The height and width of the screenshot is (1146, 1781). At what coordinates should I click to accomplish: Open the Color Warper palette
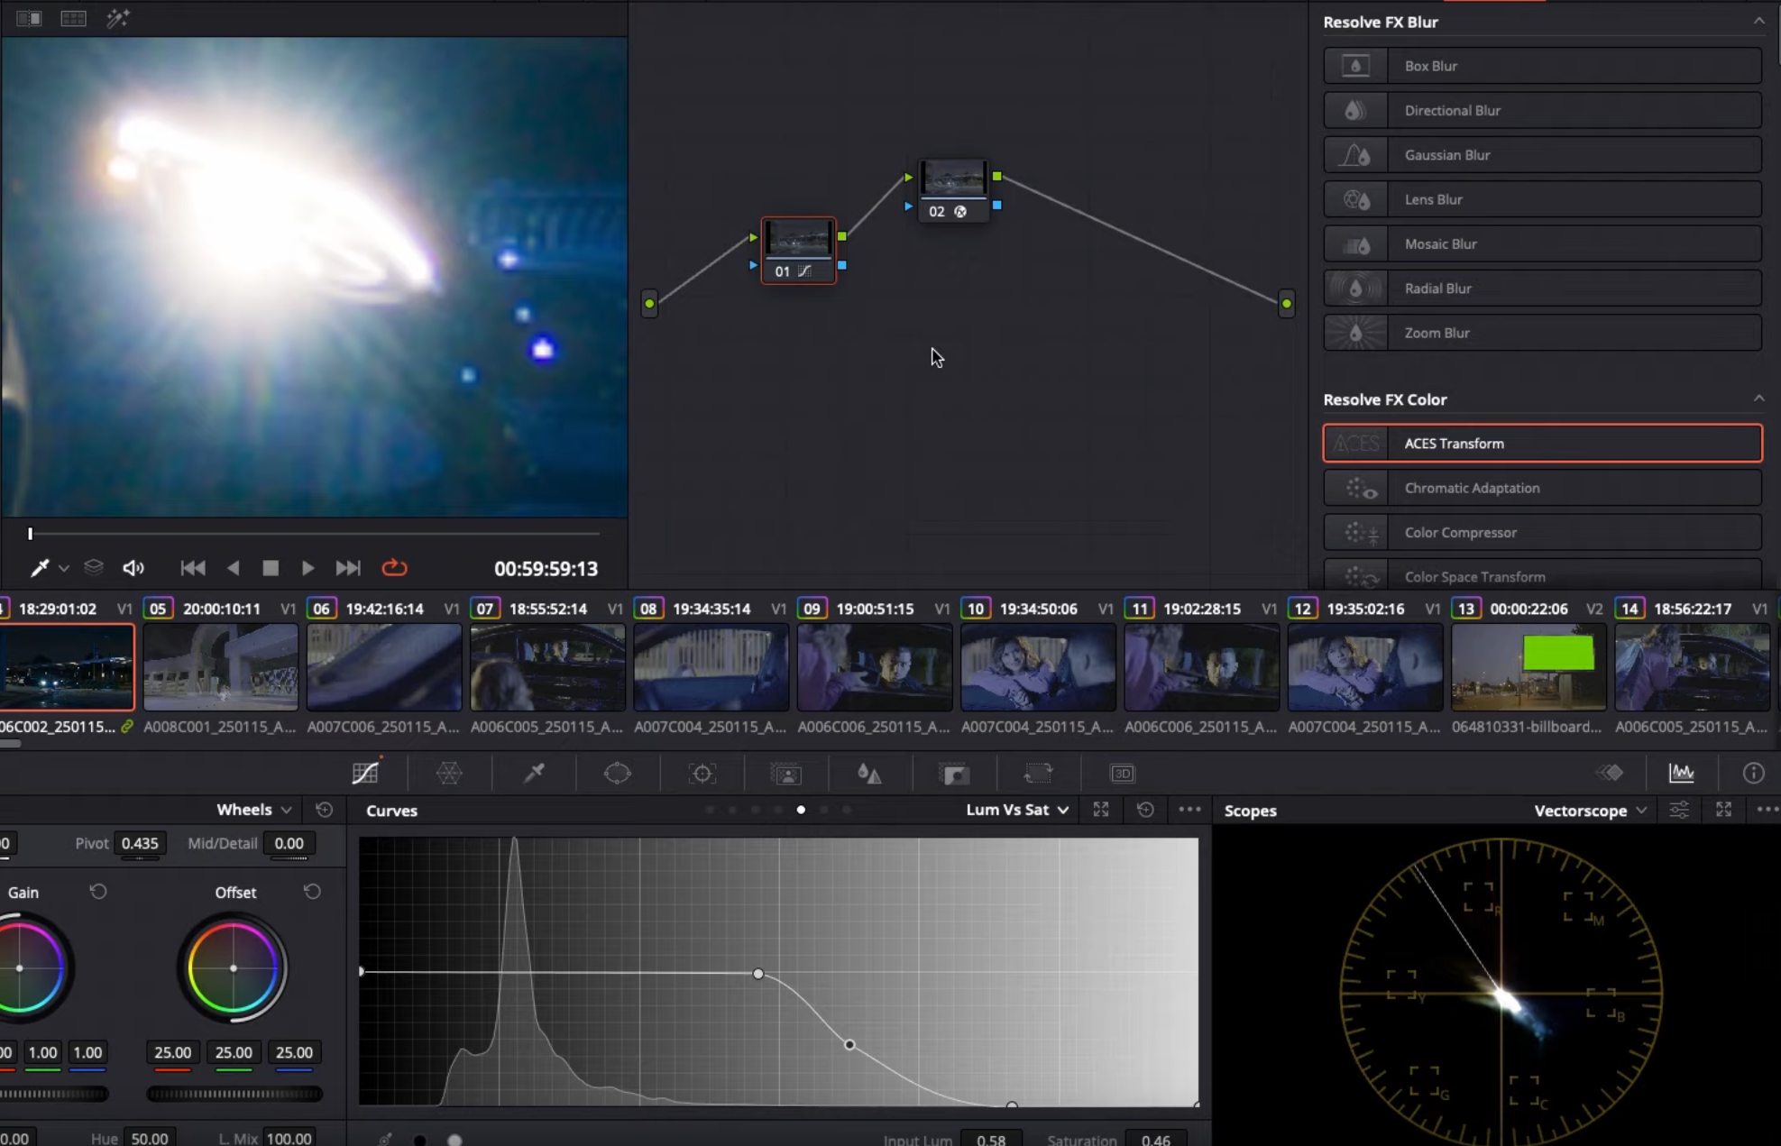[449, 773]
